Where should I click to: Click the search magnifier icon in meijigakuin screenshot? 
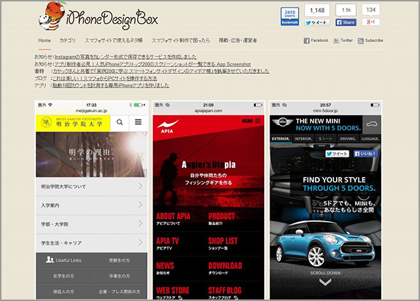pyautogui.click(x=119, y=122)
